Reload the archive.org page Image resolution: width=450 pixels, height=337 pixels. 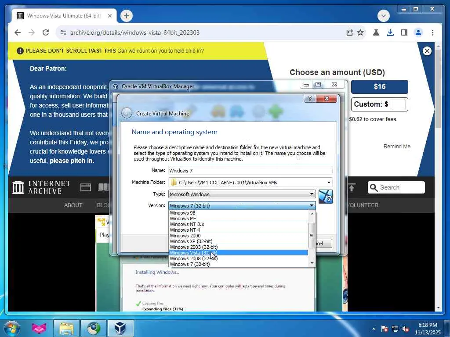[45, 32]
